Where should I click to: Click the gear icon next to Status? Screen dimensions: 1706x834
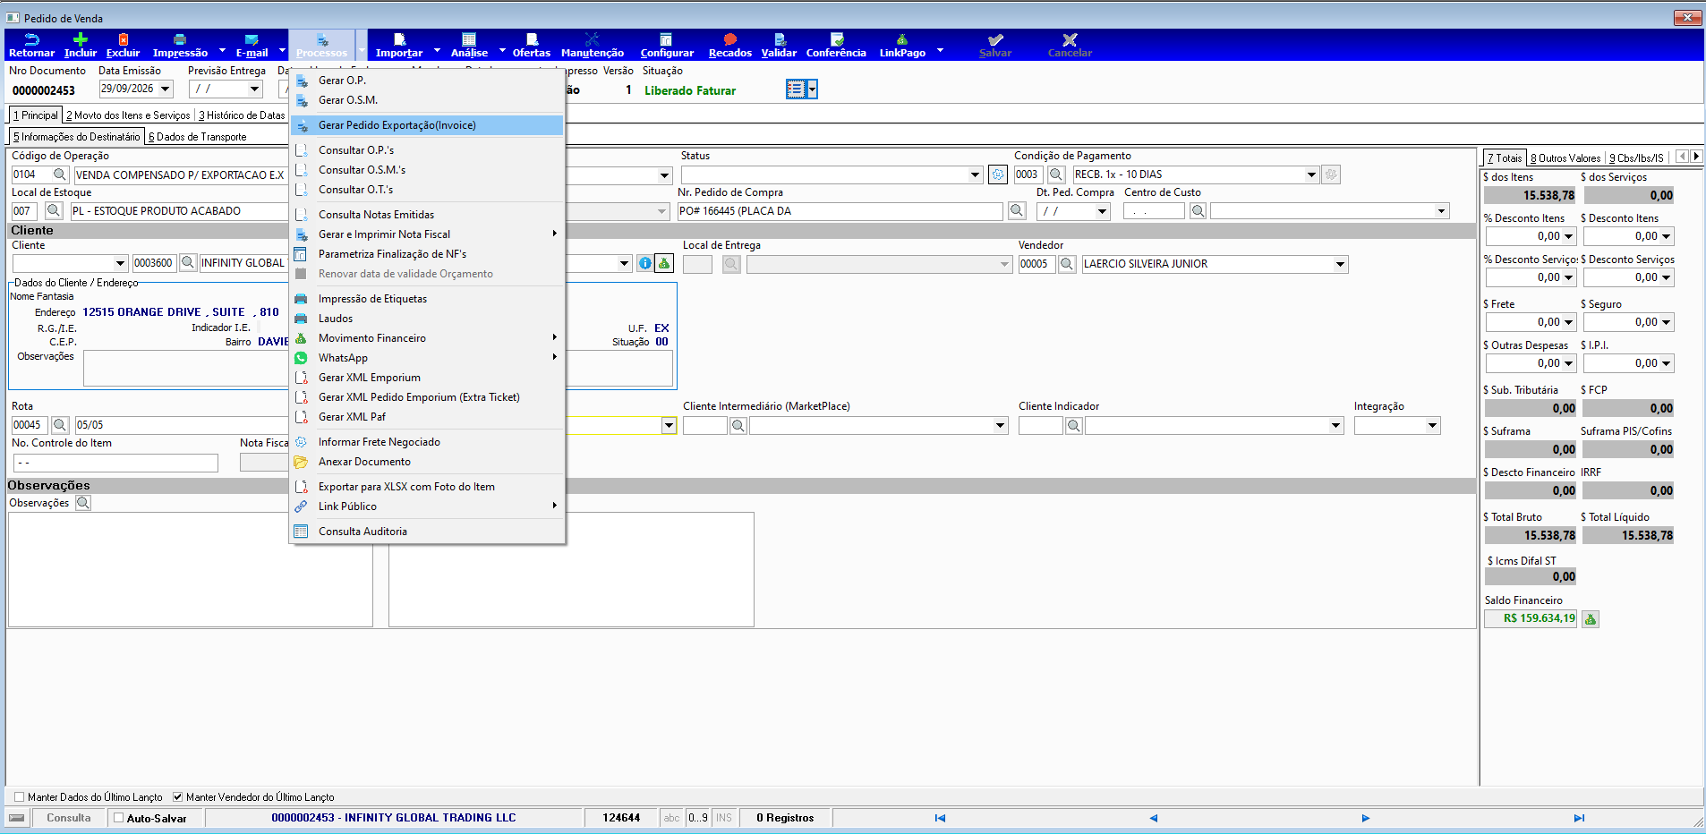click(x=998, y=174)
